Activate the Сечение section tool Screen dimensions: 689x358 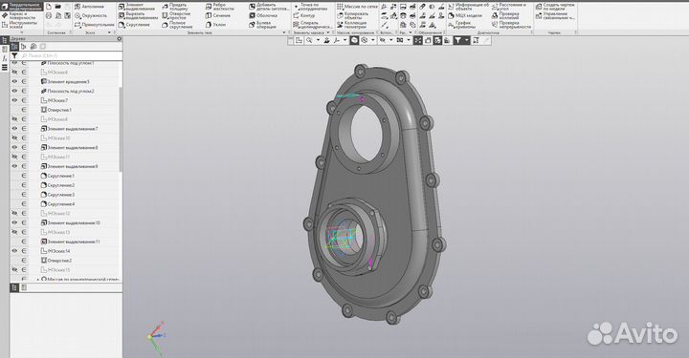point(218,15)
